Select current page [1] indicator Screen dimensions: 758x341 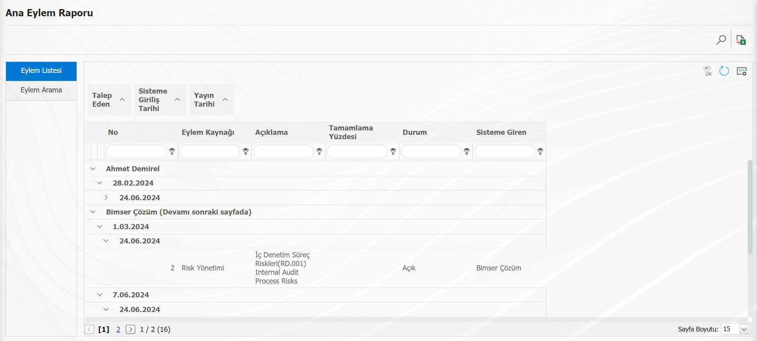tap(104, 330)
